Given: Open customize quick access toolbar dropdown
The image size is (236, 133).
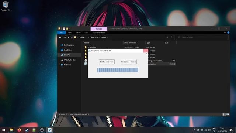Looking at the screenshot, I should click(70, 28).
